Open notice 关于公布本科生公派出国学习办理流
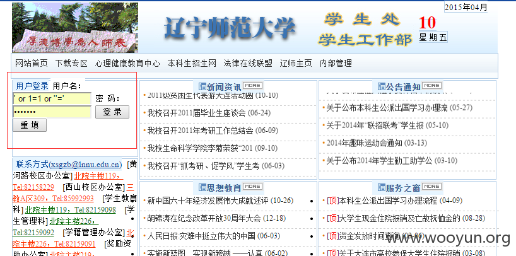 click(x=387, y=108)
